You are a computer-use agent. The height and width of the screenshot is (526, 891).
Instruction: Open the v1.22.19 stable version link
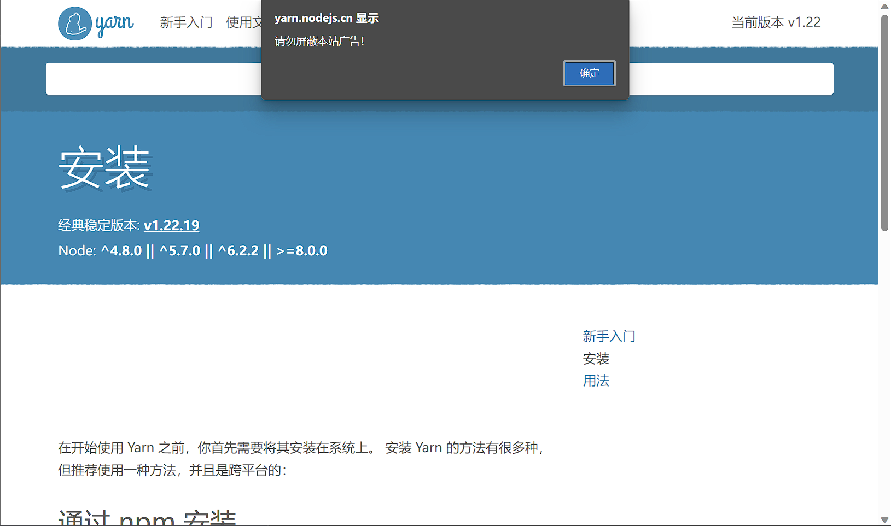(x=171, y=225)
